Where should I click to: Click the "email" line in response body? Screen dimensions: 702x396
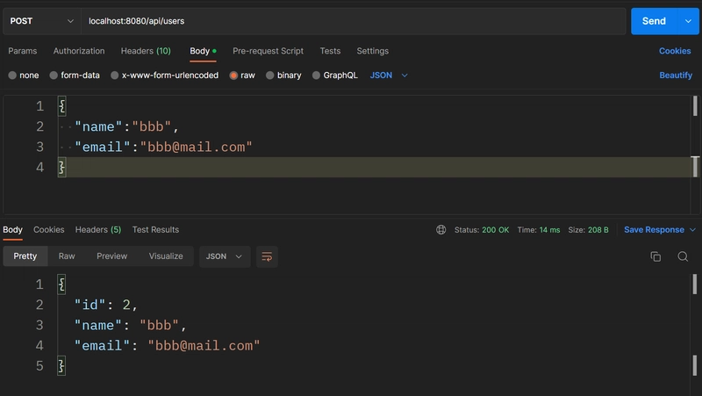pos(167,346)
